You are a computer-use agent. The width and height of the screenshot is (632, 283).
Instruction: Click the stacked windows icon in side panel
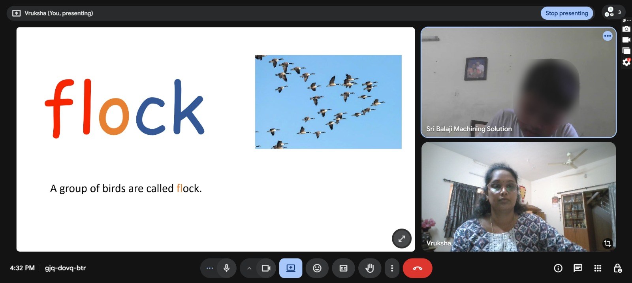pos(626,51)
